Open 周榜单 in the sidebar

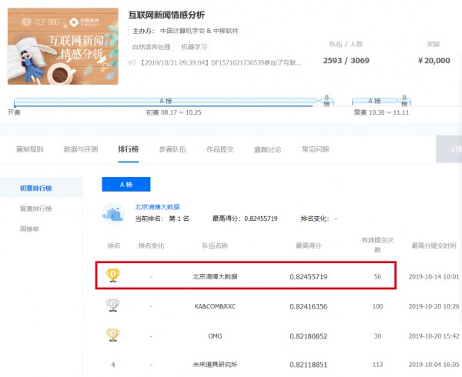(29, 229)
